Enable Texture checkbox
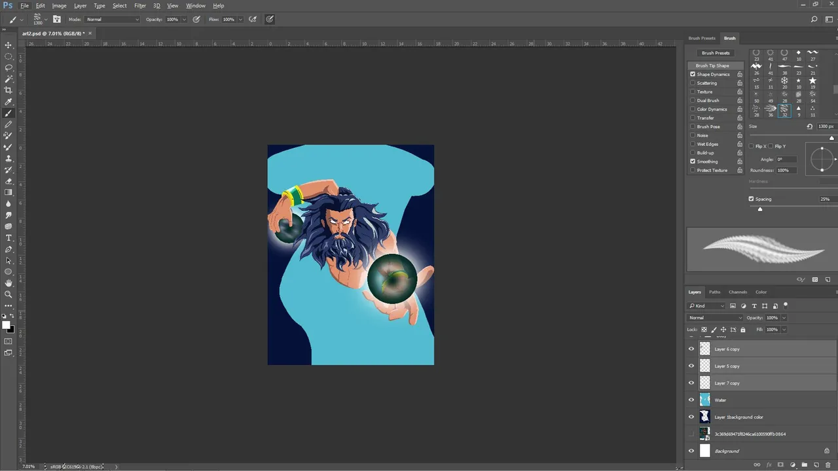 [693, 92]
